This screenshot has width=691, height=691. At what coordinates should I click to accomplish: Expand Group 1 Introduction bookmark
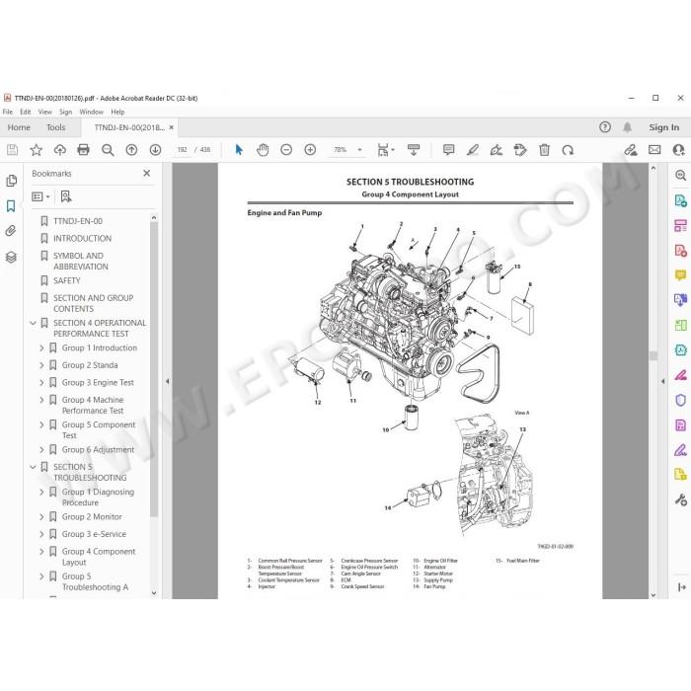(x=41, y=348)
